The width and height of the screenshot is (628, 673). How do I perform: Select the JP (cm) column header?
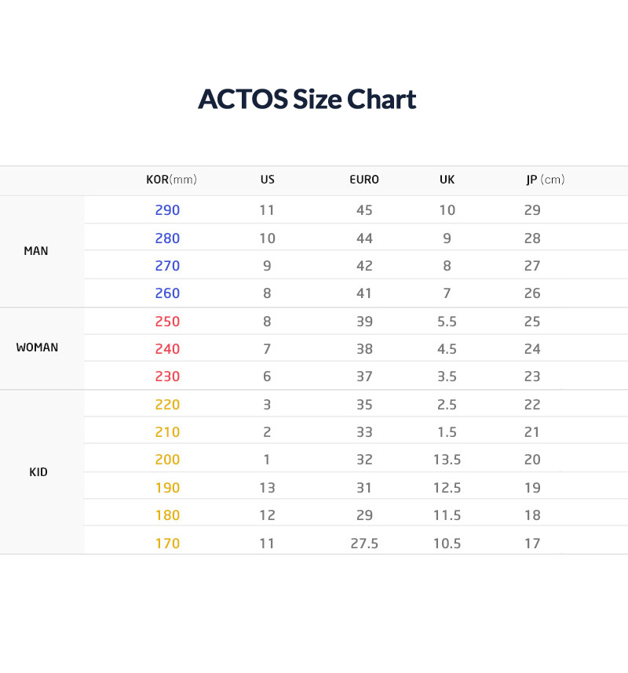click(545, 180)
